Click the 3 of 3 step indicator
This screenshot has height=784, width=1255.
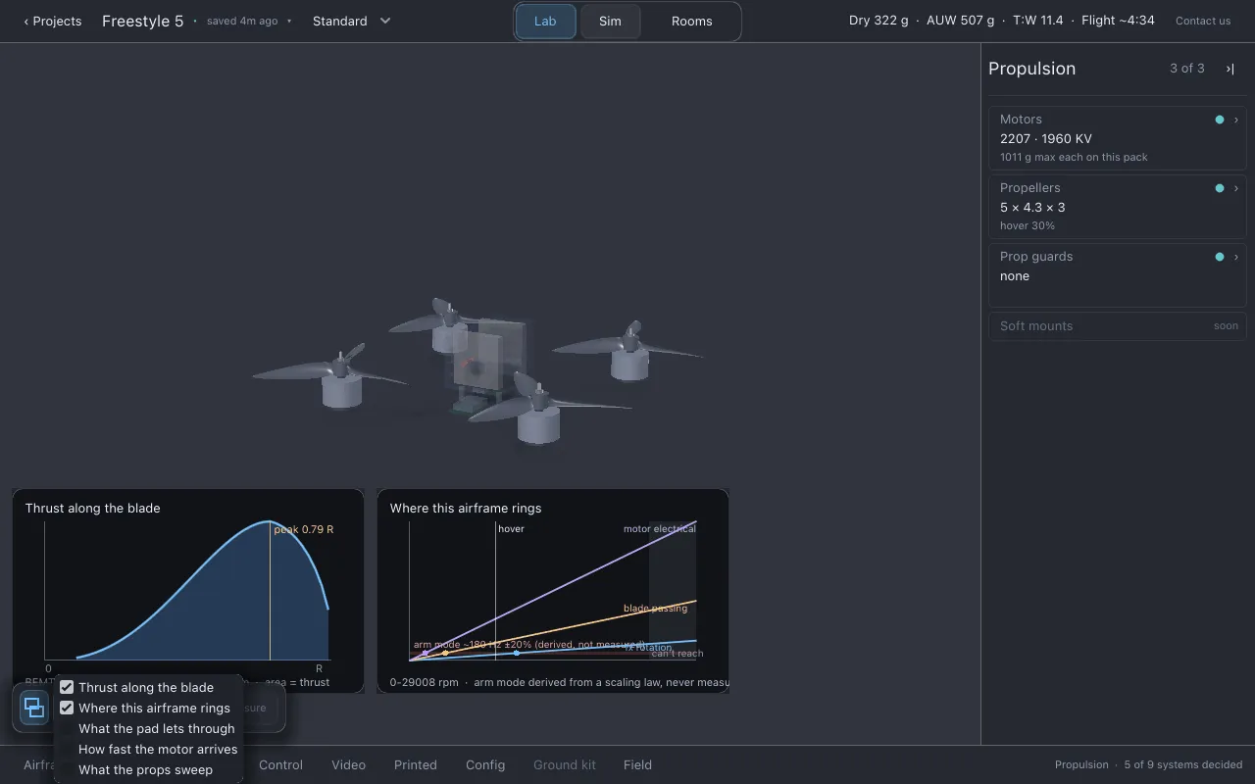click(x=1187, y=69)
